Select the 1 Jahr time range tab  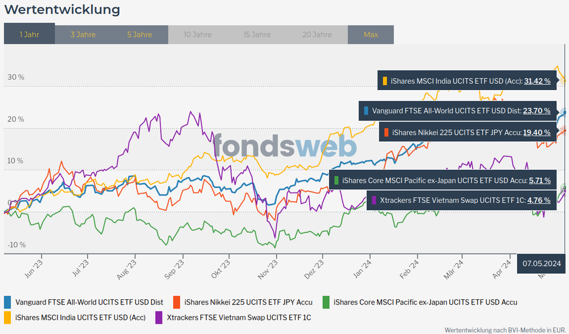[x=29, y=34]
